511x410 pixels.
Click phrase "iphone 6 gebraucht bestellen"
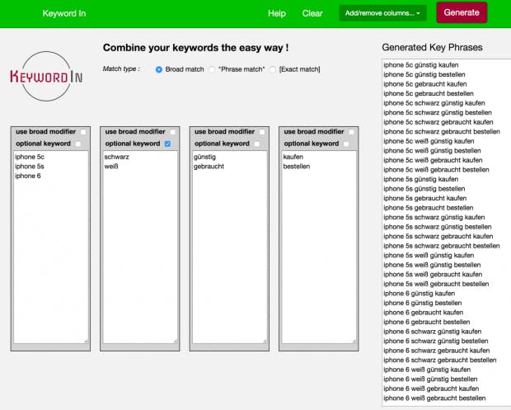click(427, 322)
